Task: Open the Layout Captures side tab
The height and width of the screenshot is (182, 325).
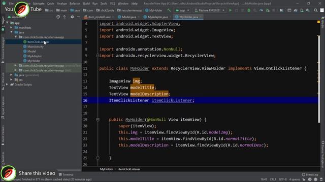Action: coord(3,108)
